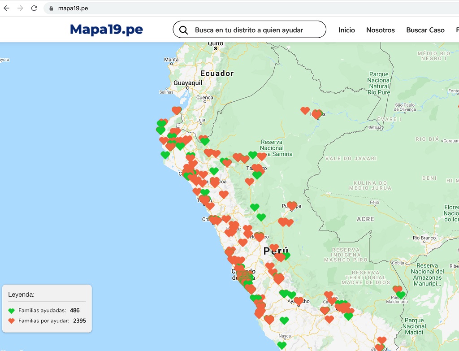Click the green heart below Nasca label

click(281, 345)
